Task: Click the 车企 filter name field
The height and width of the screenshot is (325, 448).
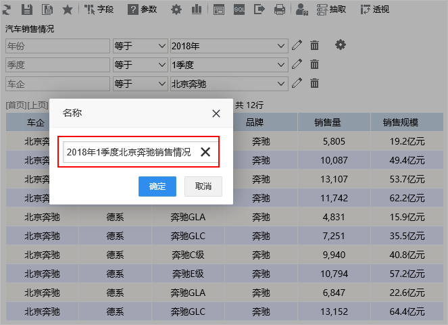Action: click(57, 84)
